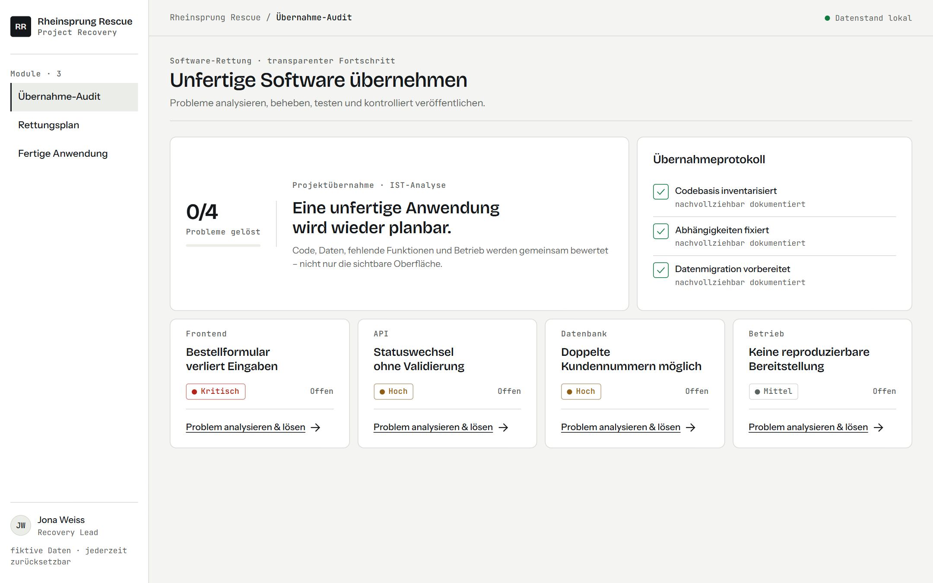Viewport: 933px width, 583px height.
Task: Click the Frontend category label
Action: (206, 334)
